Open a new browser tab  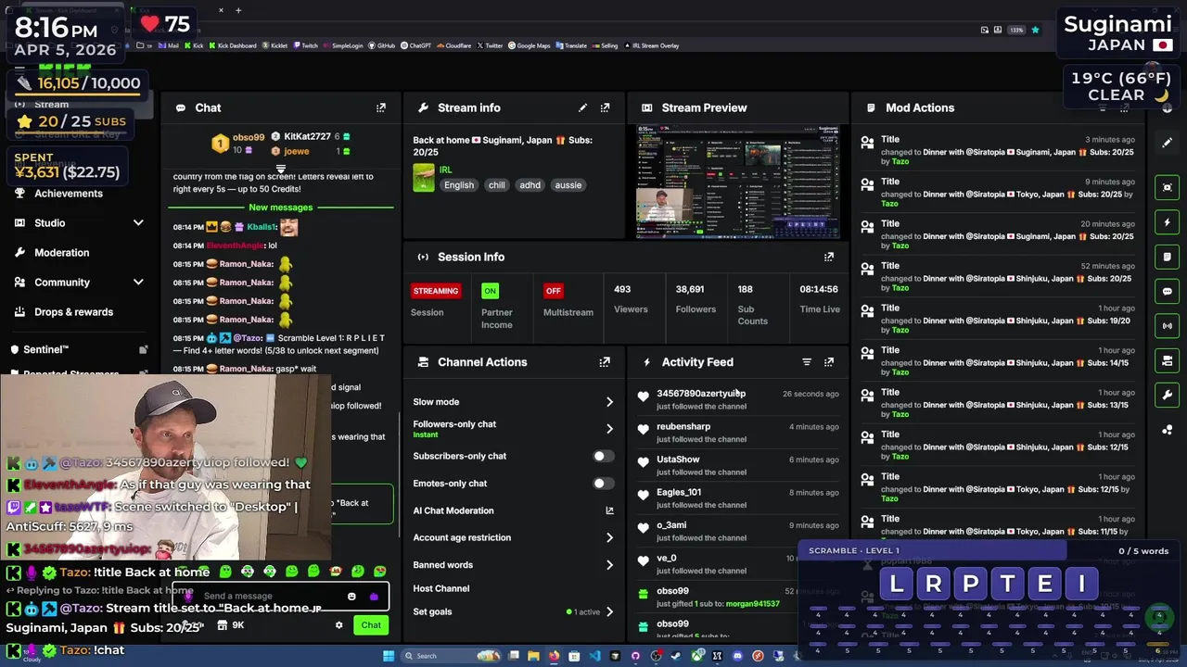[x=238, y=10]
